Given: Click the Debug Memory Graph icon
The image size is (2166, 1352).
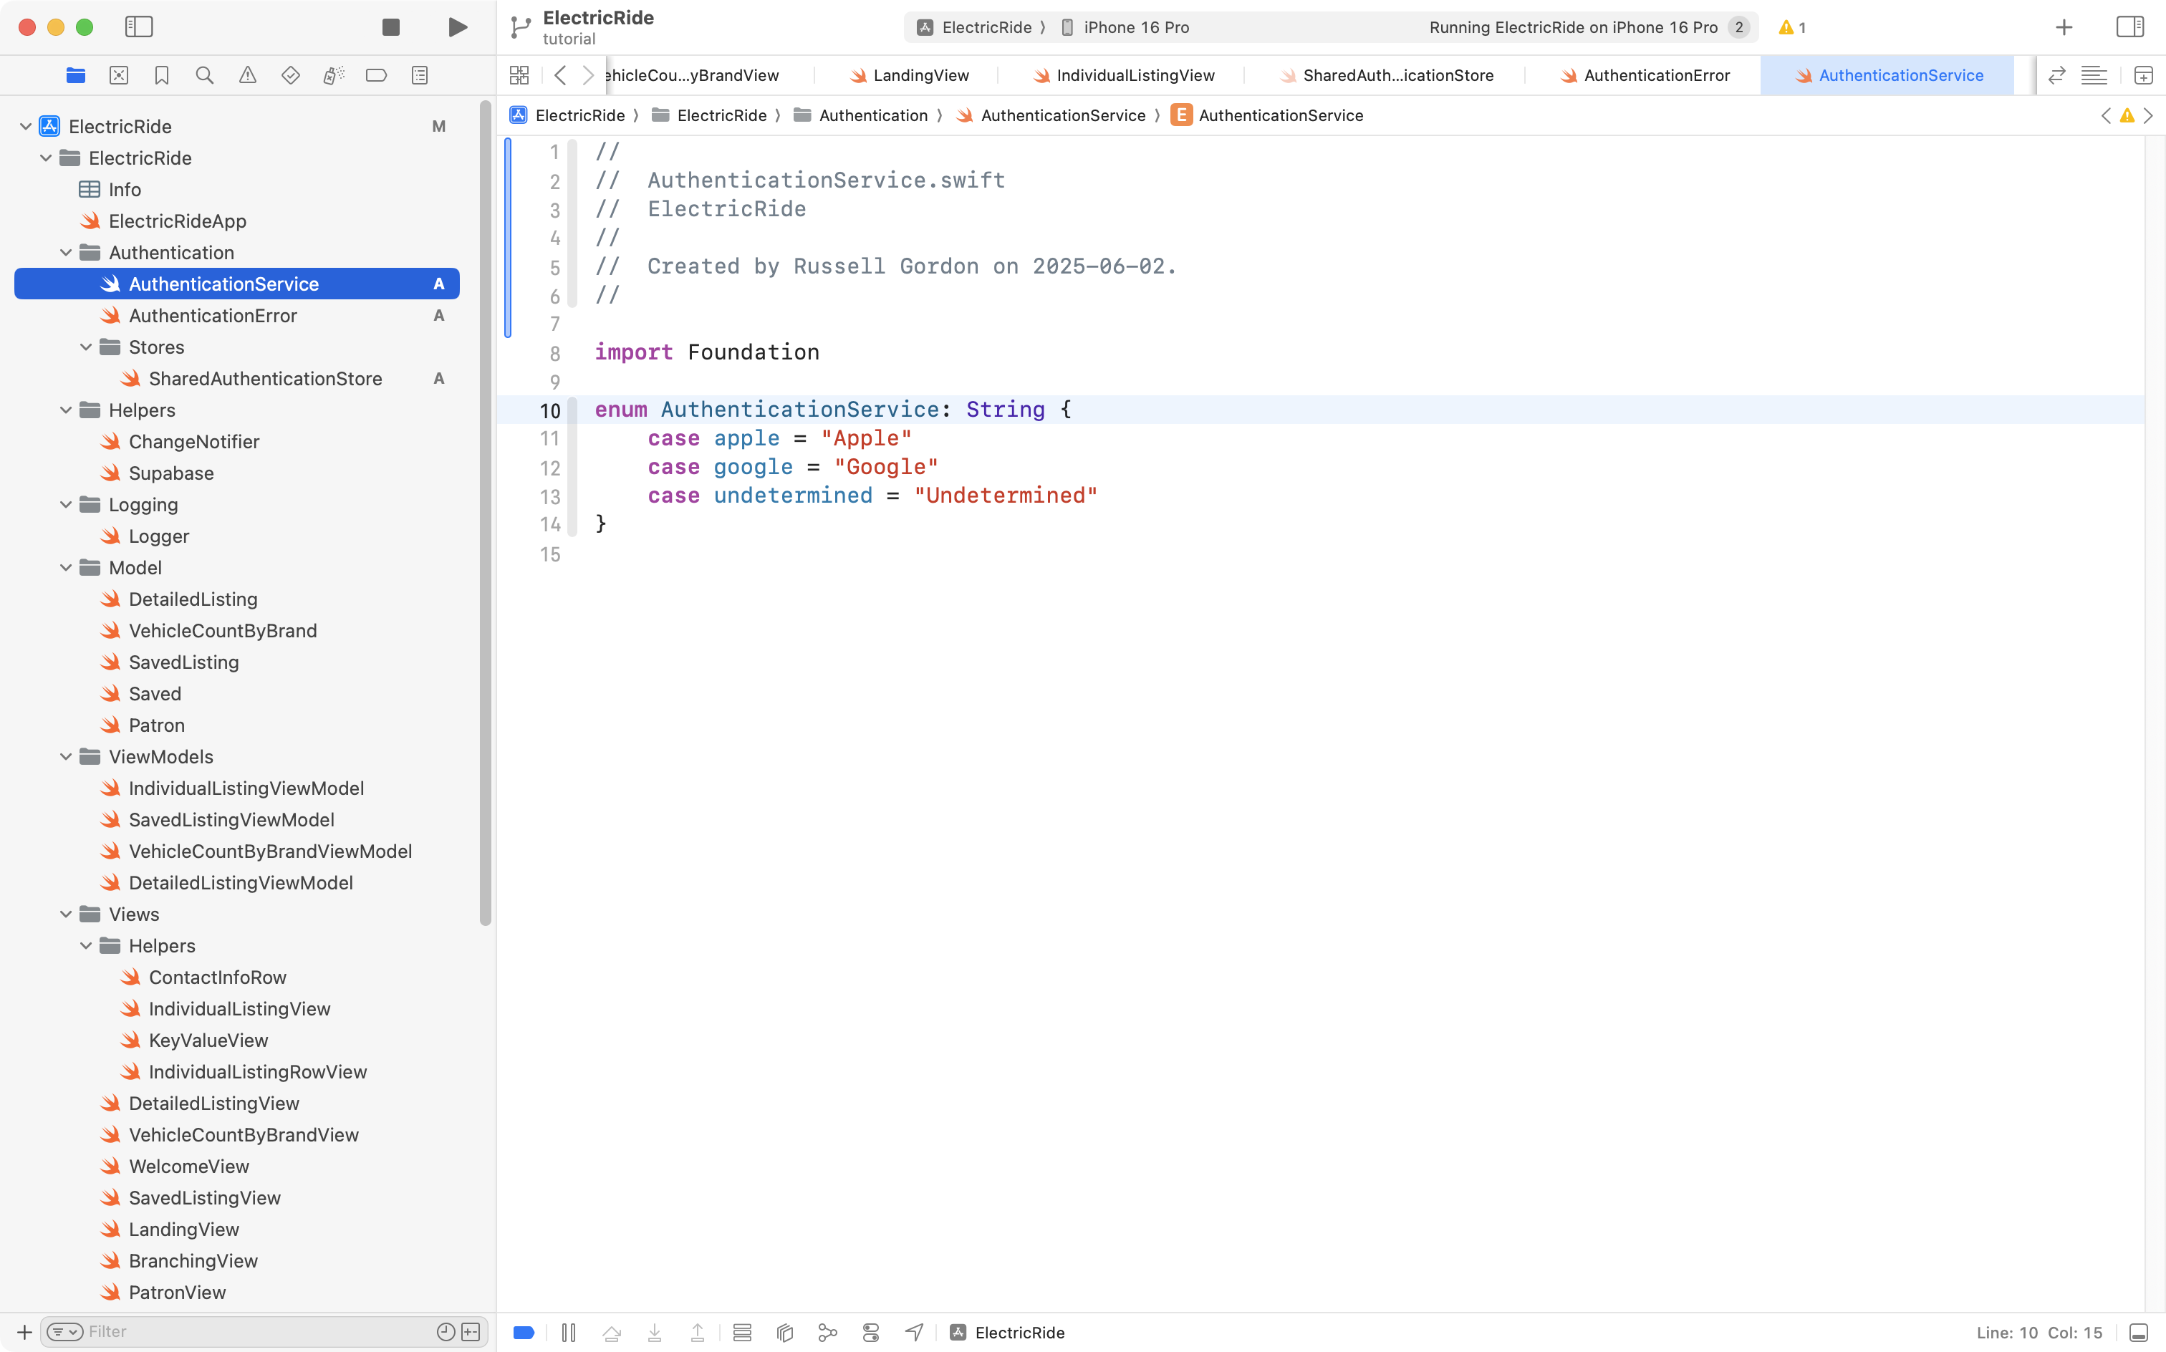Looking at the screenshot, I should [828, 1333].
